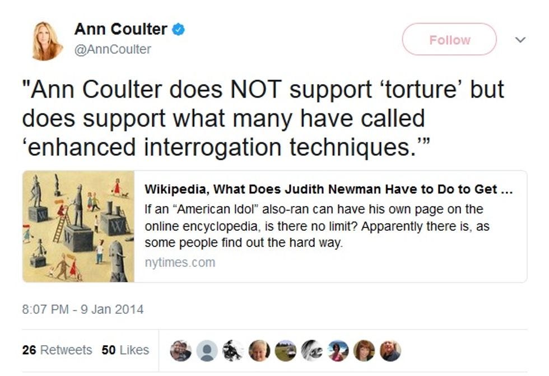Click the Ann Coulter display name
The width and height of the screenshot is (549, 376).
pyautogui.click(x=121, y=29)
